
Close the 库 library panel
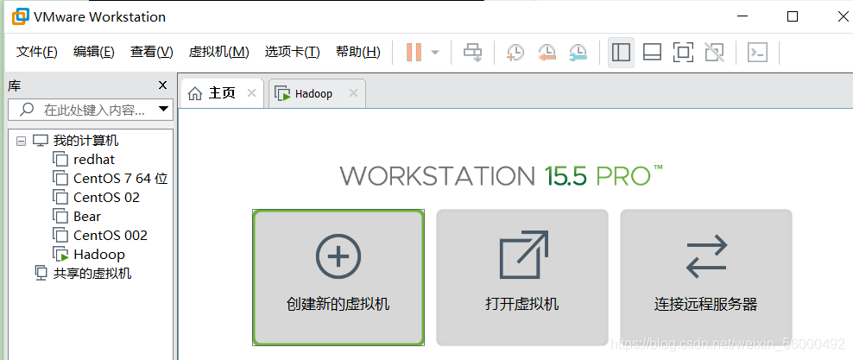(x=162, y=85)
